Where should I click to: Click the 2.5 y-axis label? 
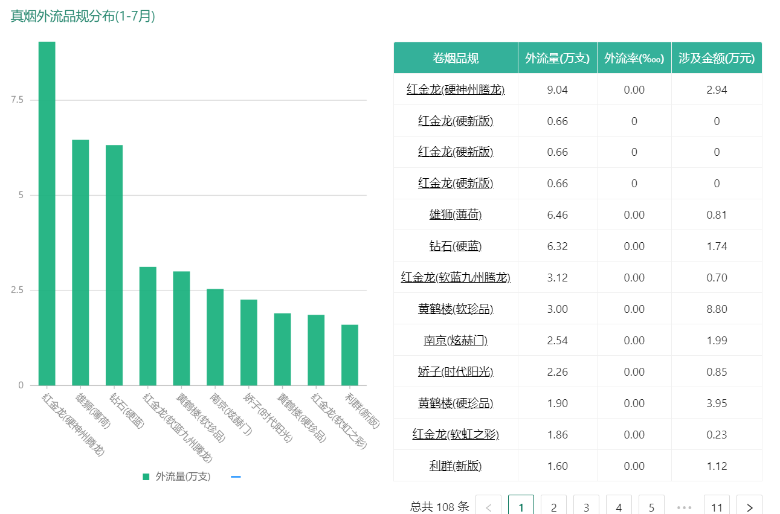pyautogui.click(x=17, y=291)
